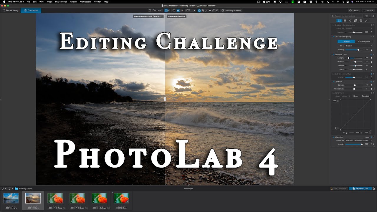Adjust the Shadows slider
The height and width of the screenshot is (212, 377).
(x=354, y=65)
